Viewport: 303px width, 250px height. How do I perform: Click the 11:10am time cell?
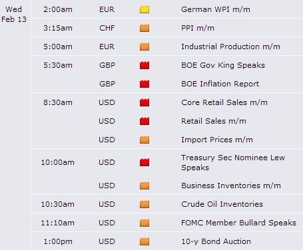coord(57,223)
